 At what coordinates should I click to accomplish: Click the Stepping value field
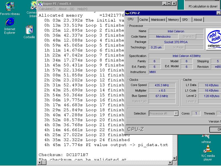click(x=216, y=61)
